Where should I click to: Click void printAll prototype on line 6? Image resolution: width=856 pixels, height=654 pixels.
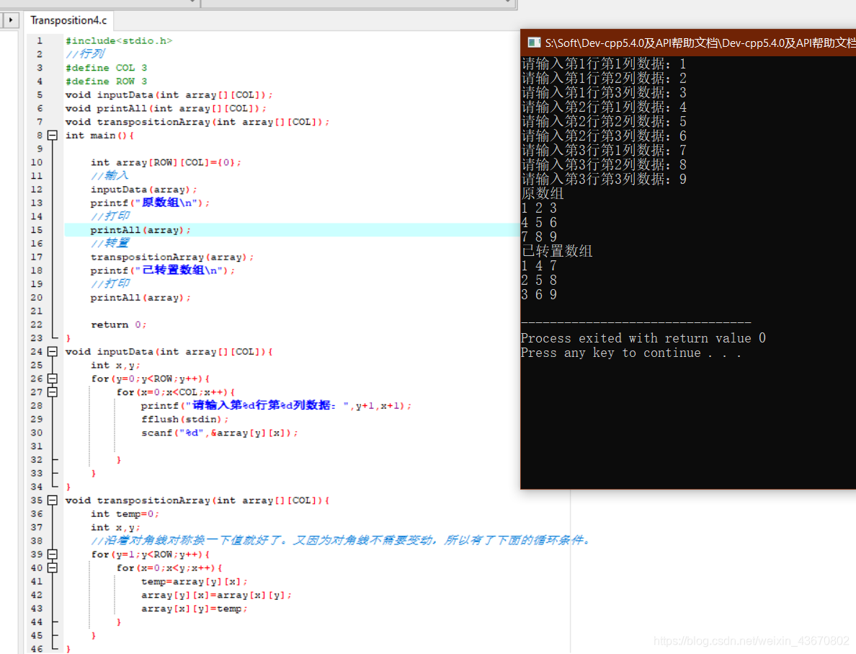166,108
